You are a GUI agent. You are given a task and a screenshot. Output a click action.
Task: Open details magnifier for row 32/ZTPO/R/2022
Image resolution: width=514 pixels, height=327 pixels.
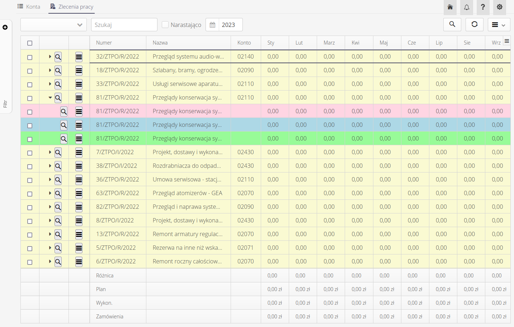[58, 57]
